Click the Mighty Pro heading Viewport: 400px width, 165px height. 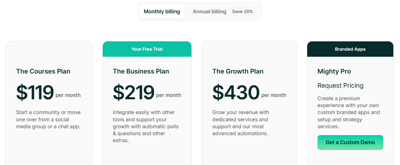click(334, 71)
